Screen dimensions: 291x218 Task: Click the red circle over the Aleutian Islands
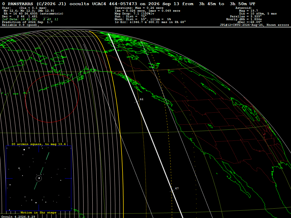point(52,98)
